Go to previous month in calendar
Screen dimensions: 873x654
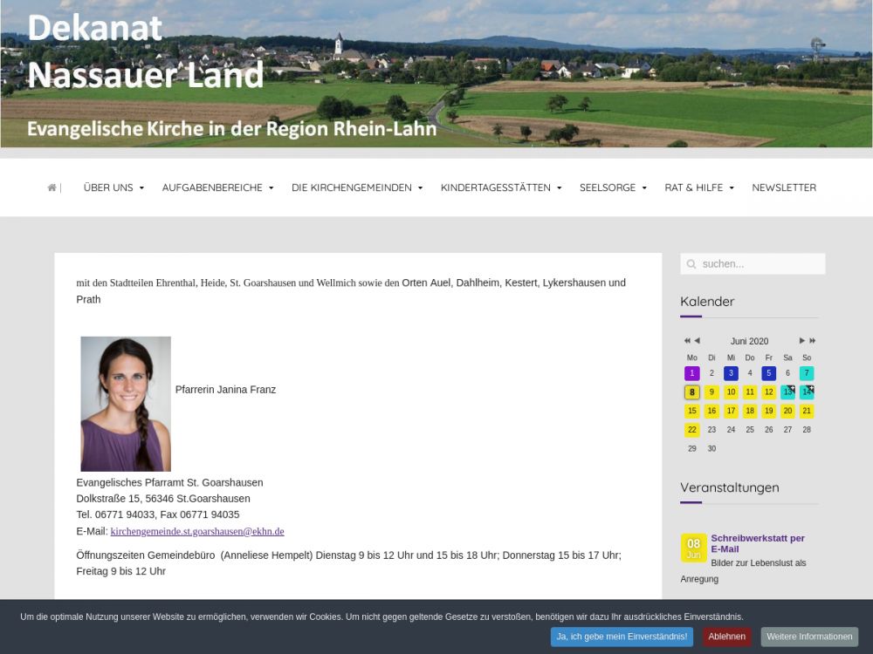pyautogui.click(x=697, y=341)
